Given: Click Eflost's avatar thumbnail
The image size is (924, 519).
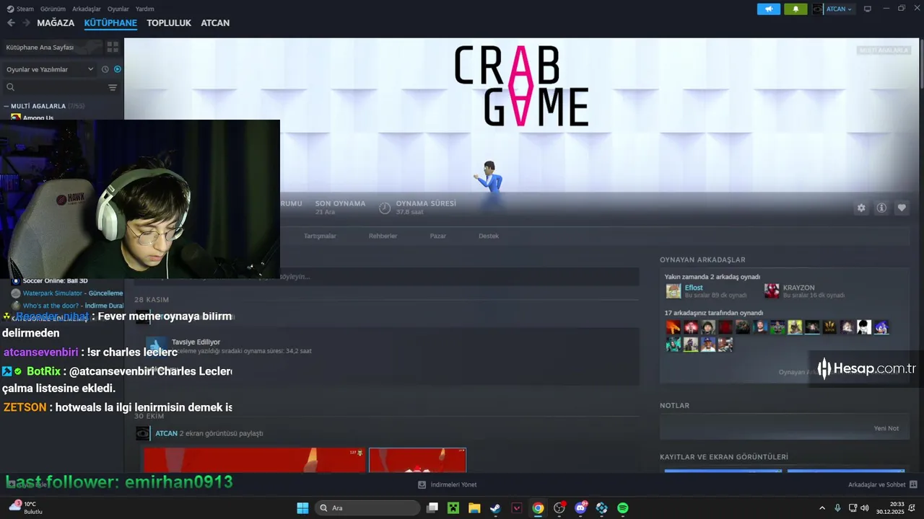Looking at the screenshot, I should pyautogui.click(x=674, y=291).
